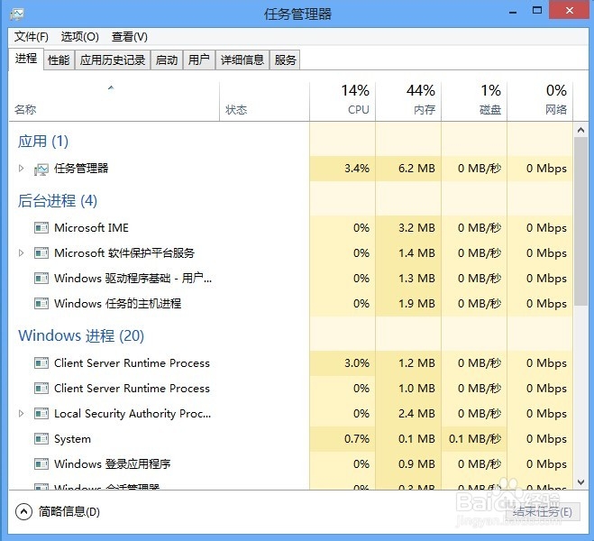Click the vertical scrollbar thumb
The image size is (594, 541).
click(580, 221)
